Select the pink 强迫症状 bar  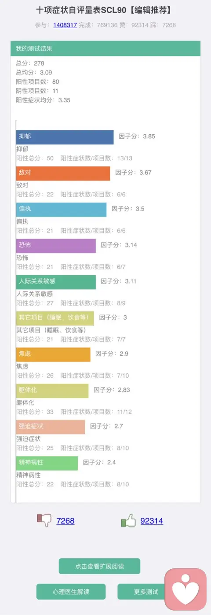[51, 427]
